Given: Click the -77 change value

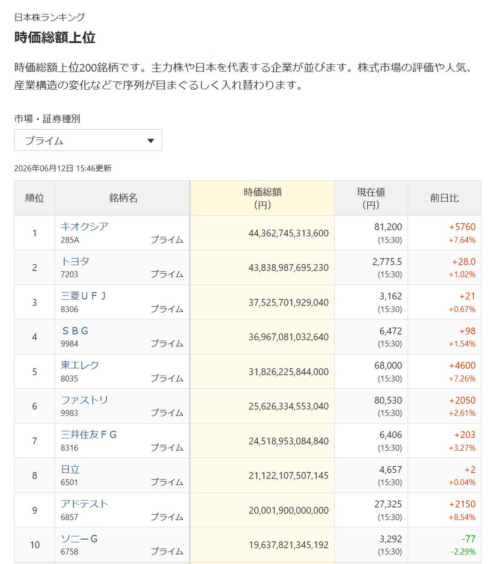Looking at the screenshot, I should (x=468, y=539).
